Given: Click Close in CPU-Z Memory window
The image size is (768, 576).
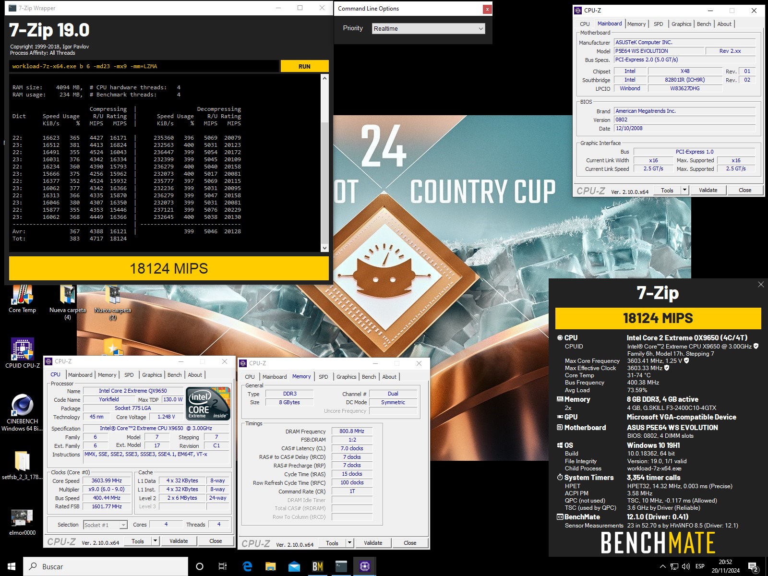Looking at the screenshot, I should [410, 543].
